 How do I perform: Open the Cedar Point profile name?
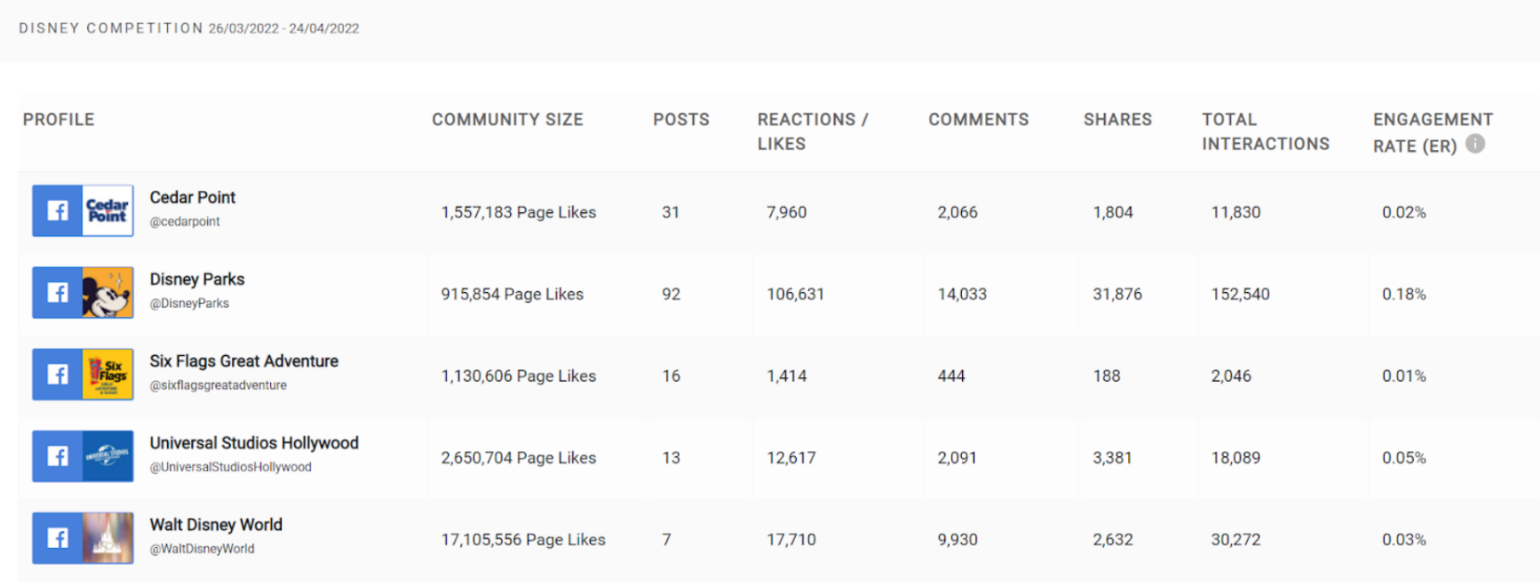point(193,197)
